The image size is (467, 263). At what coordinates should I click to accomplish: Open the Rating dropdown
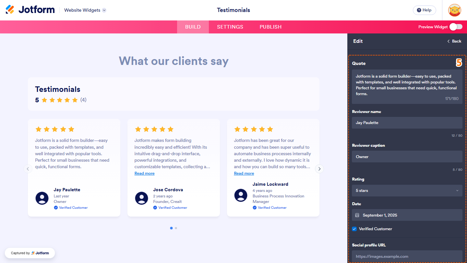407,191
